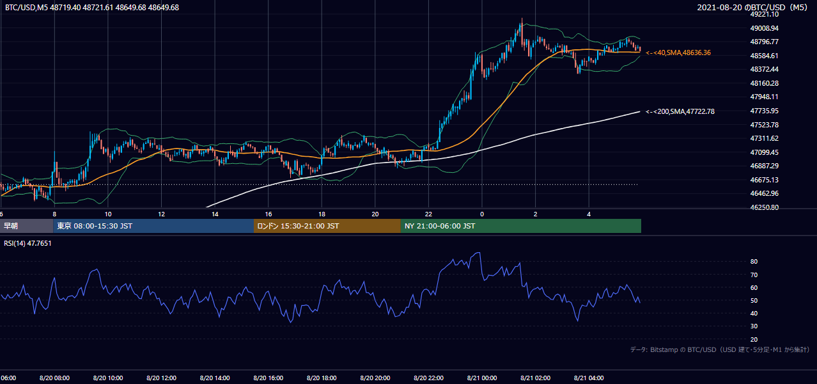Viewport: 817px width, 384px height.
Task: Click the ロンドン 15:30-21:00 JST session bar
Action: click(327, 226)
